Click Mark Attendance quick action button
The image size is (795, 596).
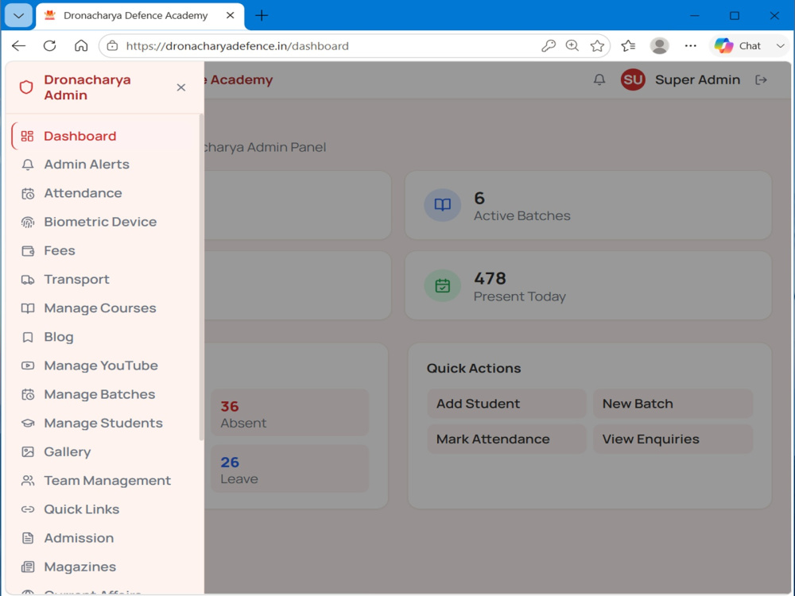506,439
